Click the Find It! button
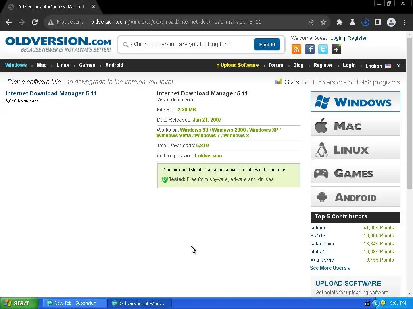The width and height of the screenshot is (413, 309). [x=267, y=44]
